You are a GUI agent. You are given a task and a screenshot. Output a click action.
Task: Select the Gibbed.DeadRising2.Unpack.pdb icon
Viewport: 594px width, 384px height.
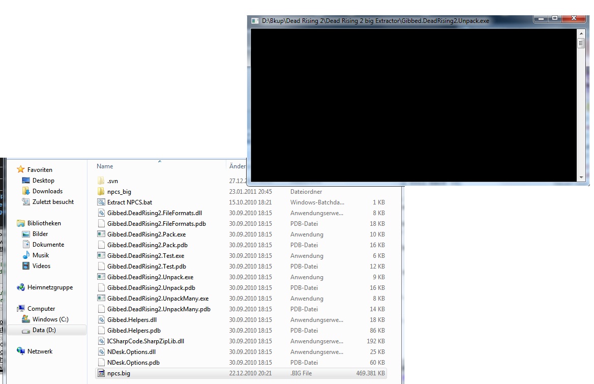click(x=101, y=287)
